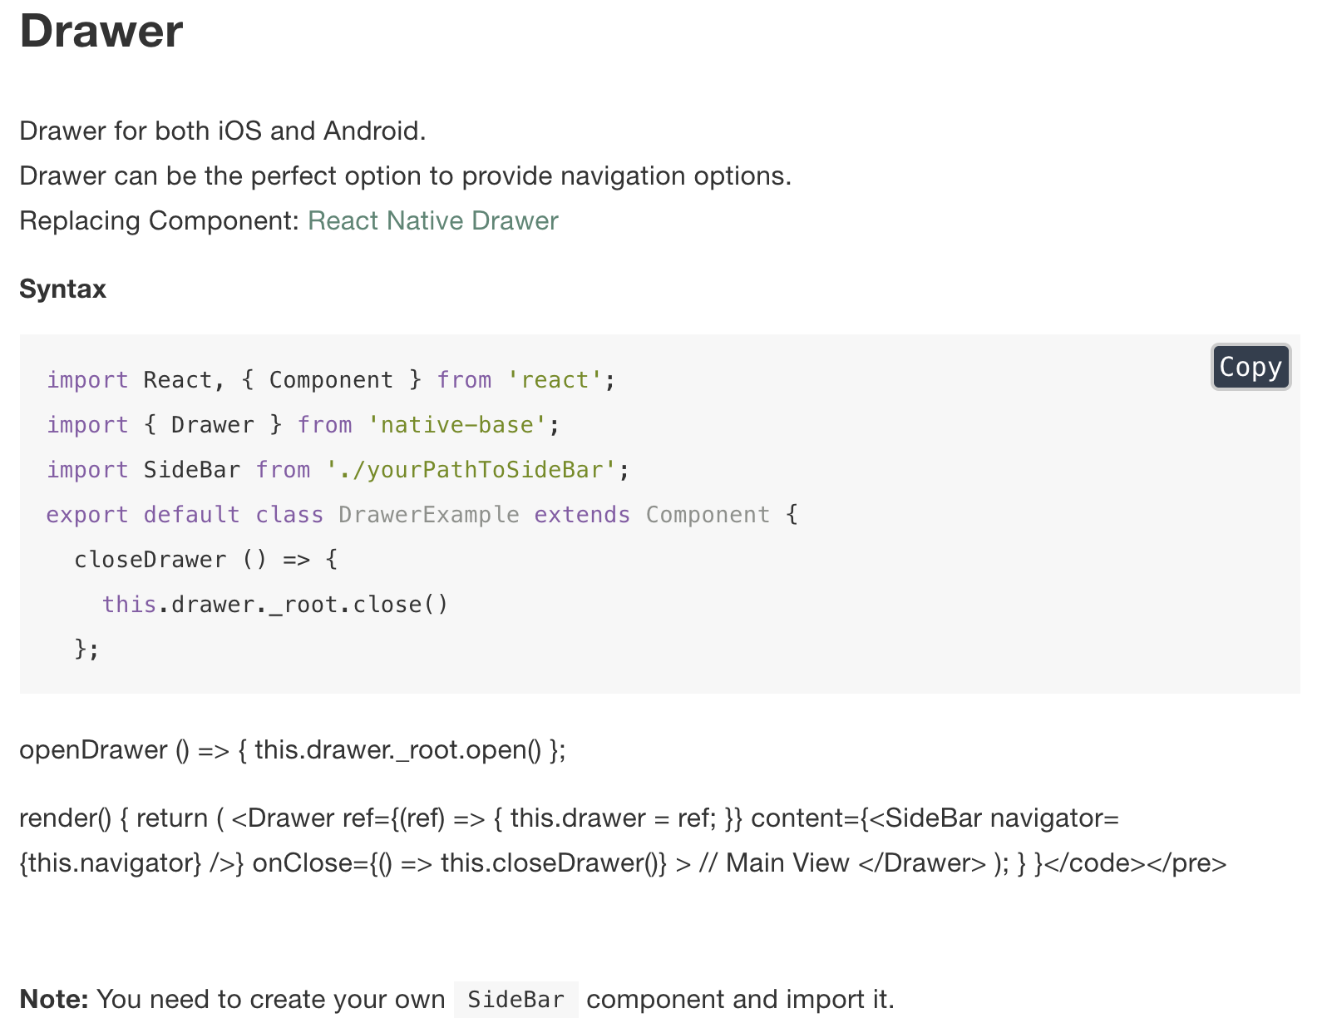
Task: Select the Drawer page heading
Action: [x=100, y=32]
